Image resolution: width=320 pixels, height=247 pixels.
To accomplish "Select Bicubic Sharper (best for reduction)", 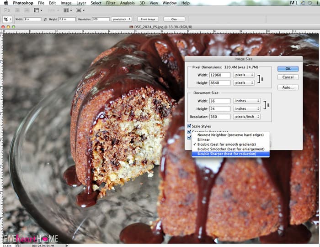I will click(230, 154).
